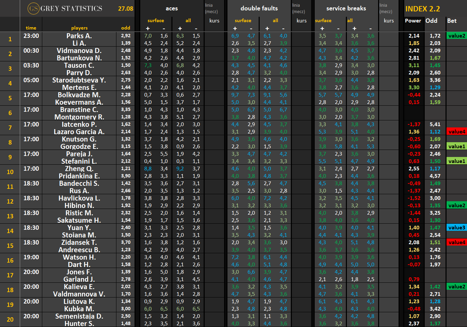Screen dimensions: 467x327
Task: Click value1 bet in Gorgodze E. row
Action: [457, 147]
